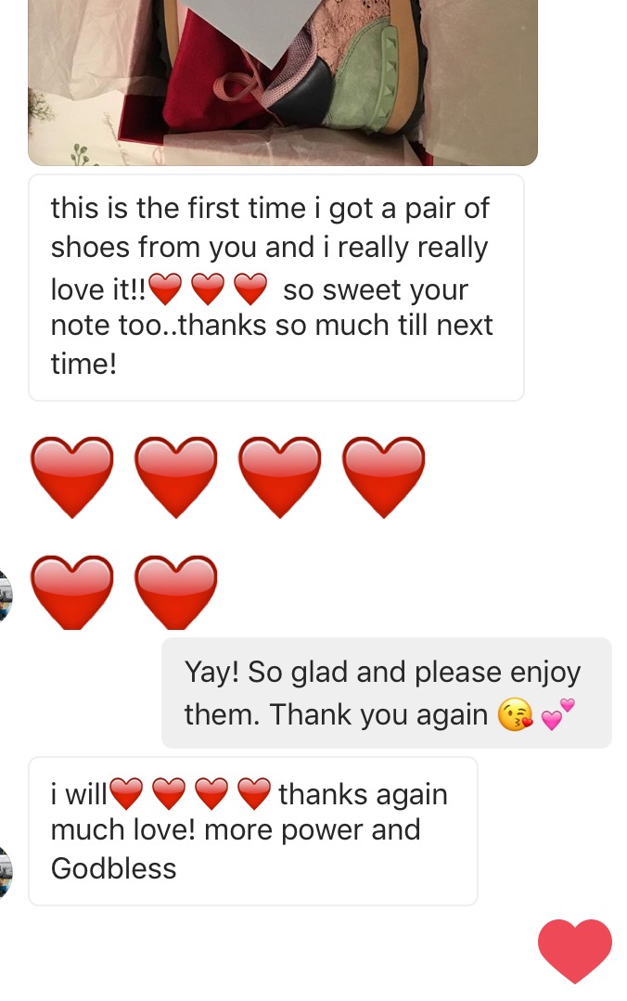Click the second large heart in top row
This screenshot has height=1001, width=627.
point(176,477)
